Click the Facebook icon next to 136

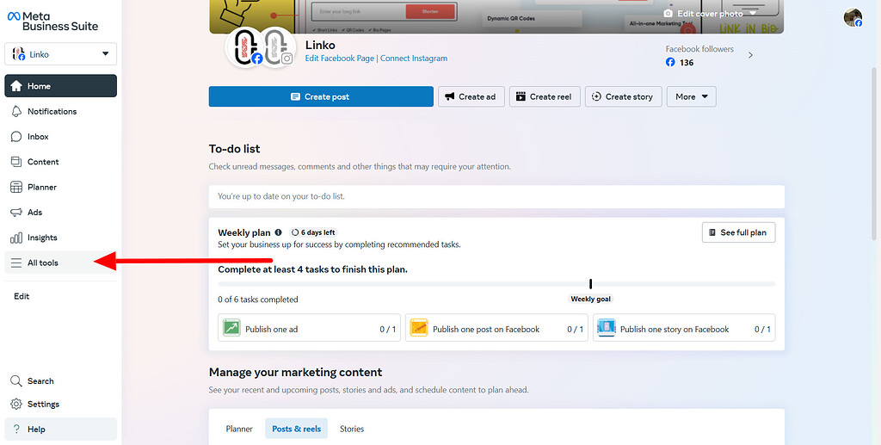pos(670,62)
